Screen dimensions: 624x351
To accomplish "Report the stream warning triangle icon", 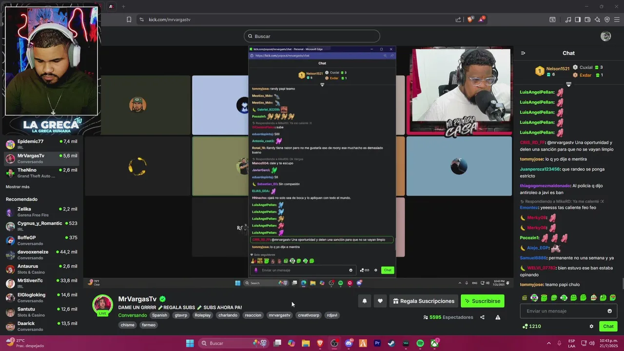I will (498, 317).
